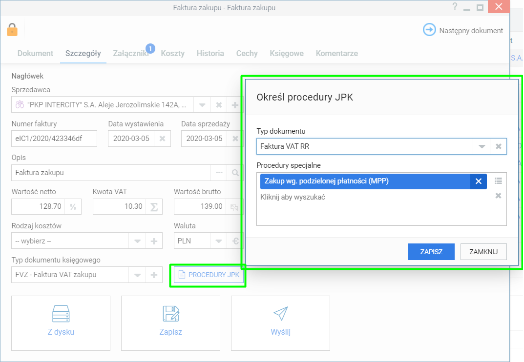Focus the Numer faktury field
This screenshot has width=524, height=362.
(54, 139)
